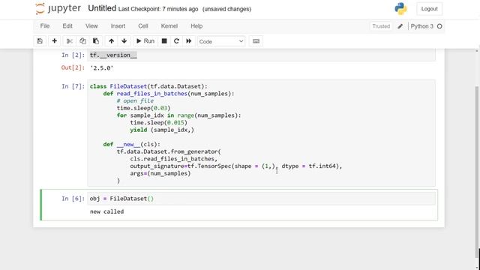Viewport: 480px width, 270px height.
Task: Save the notebook with the floppy disk icon
Action: [x=40, y=41]
